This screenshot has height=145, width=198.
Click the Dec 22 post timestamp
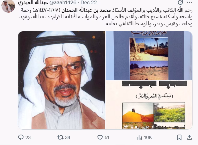pyautogui.click(x=88, y=2)
